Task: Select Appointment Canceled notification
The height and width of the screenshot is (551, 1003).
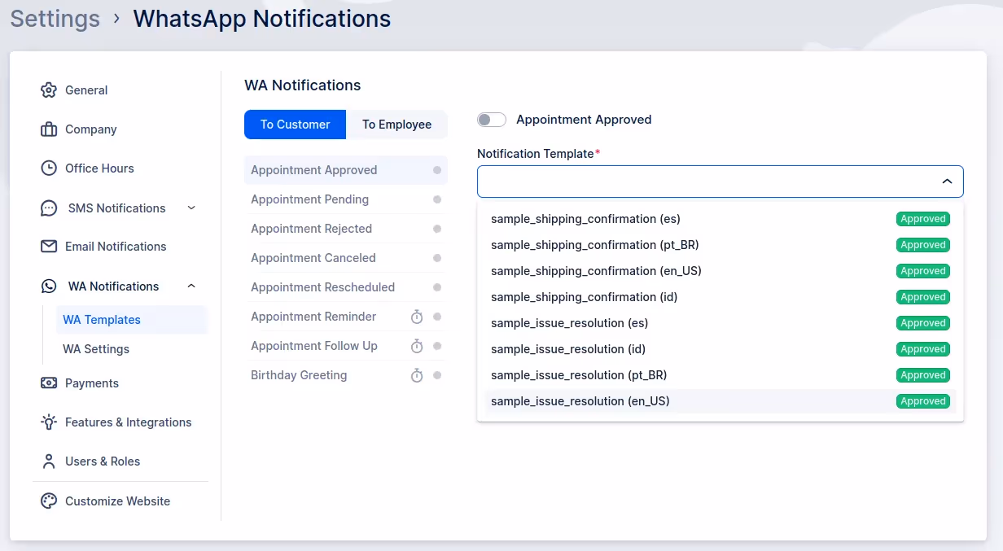Action: click(x=346, y=258)
